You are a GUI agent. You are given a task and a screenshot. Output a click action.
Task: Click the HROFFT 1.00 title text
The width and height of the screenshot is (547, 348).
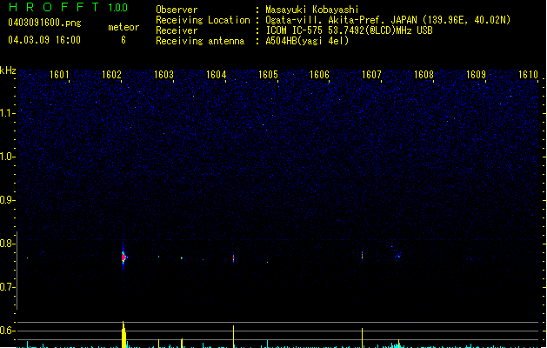[x=68, y=7]
